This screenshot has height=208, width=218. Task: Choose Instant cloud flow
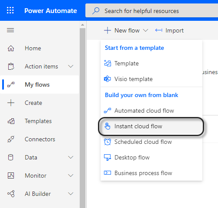[151, 127]
